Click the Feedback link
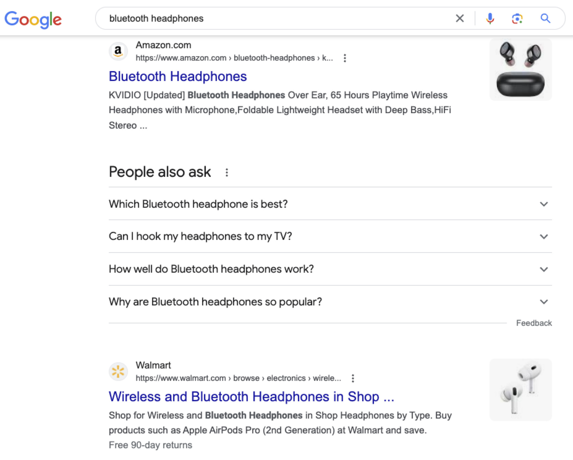This screenshot has width=573, height=460. point(534,323)
